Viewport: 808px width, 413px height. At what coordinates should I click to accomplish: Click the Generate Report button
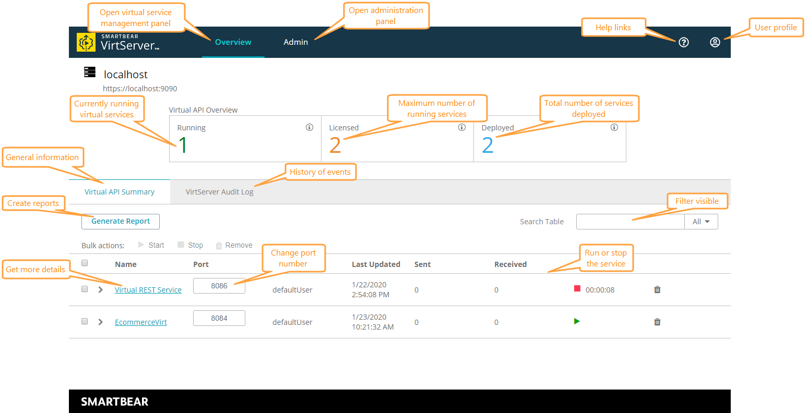pos(121,222)
